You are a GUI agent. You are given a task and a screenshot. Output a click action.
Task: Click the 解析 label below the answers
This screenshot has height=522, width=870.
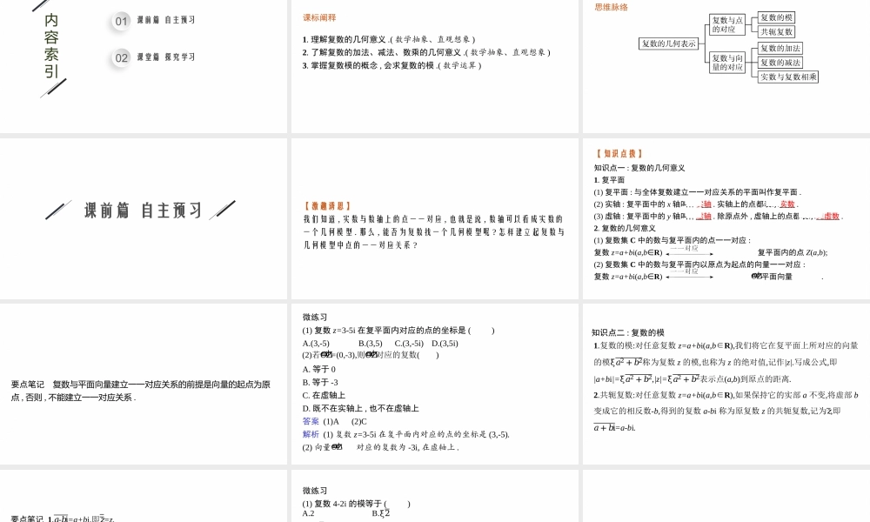pyautogui.click(x=310, y=432)
